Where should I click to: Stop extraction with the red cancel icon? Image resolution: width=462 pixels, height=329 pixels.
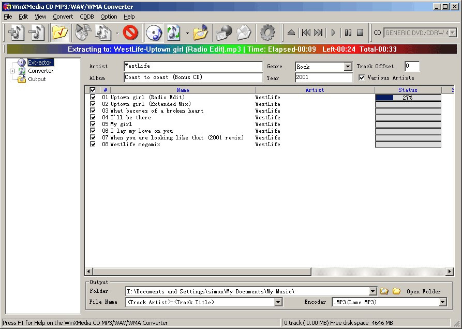(130, 33)
